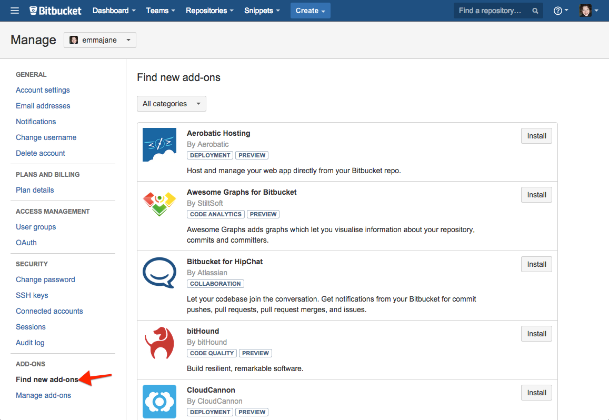Open the Create button dropdown

[x=310, y=11]
